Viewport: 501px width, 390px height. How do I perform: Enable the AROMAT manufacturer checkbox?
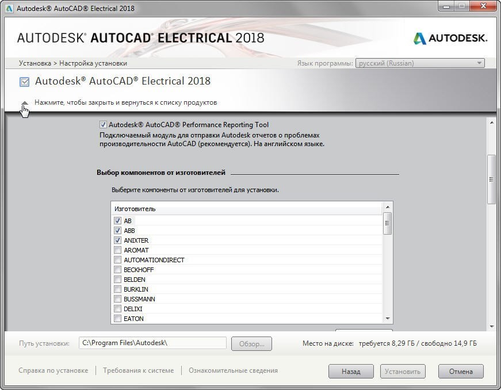click(117, 250)
